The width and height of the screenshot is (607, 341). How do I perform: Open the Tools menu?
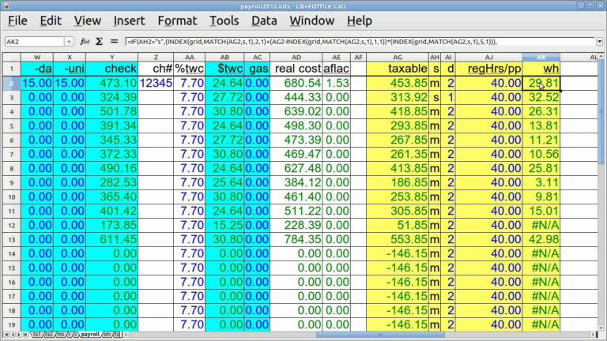(224, 21)
